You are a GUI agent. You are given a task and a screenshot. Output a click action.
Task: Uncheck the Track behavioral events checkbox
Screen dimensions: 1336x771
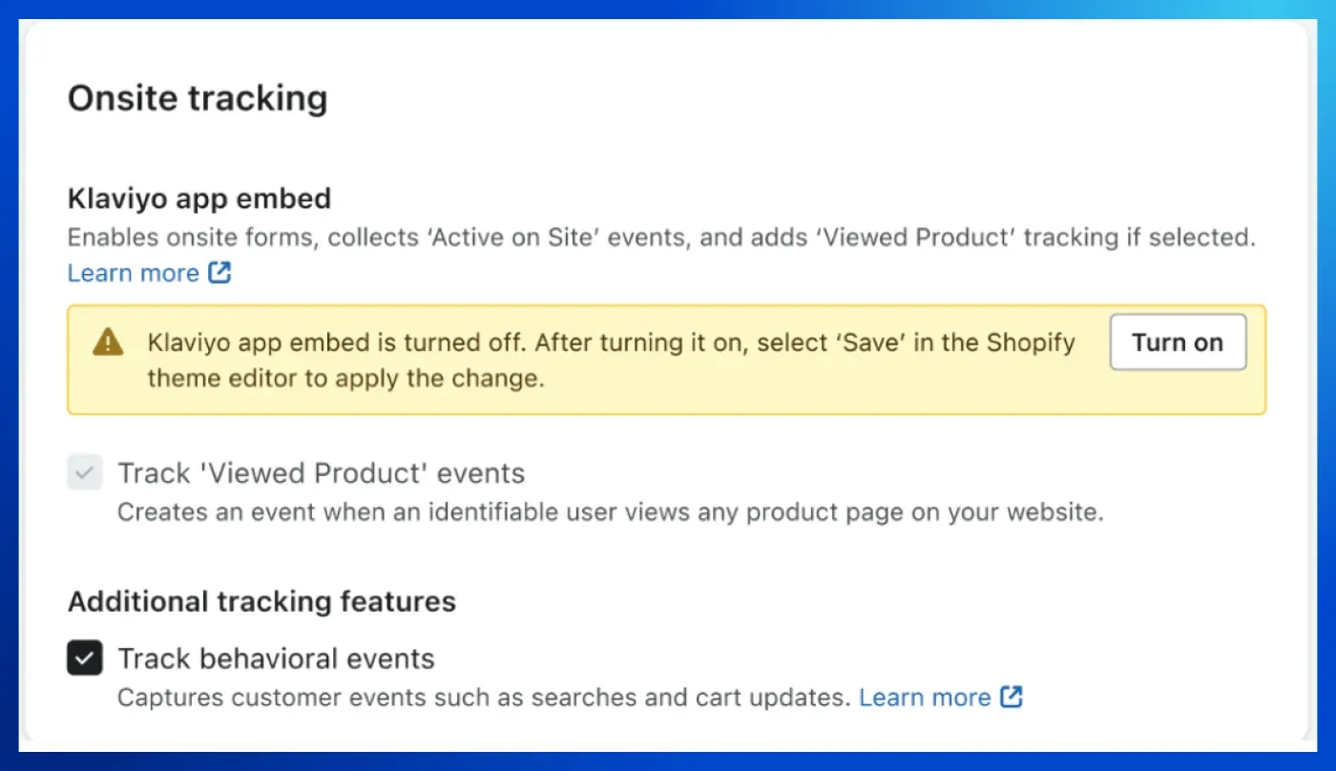(85, 658)
